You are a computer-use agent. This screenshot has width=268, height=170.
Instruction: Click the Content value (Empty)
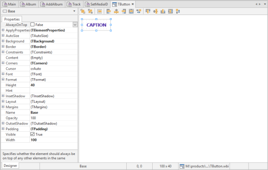[x=54, y=58]
